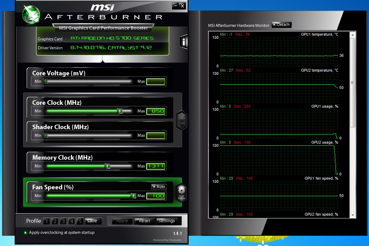Click the GPU1 temperature graph
The image size is (369, 246).
(279, 52)
